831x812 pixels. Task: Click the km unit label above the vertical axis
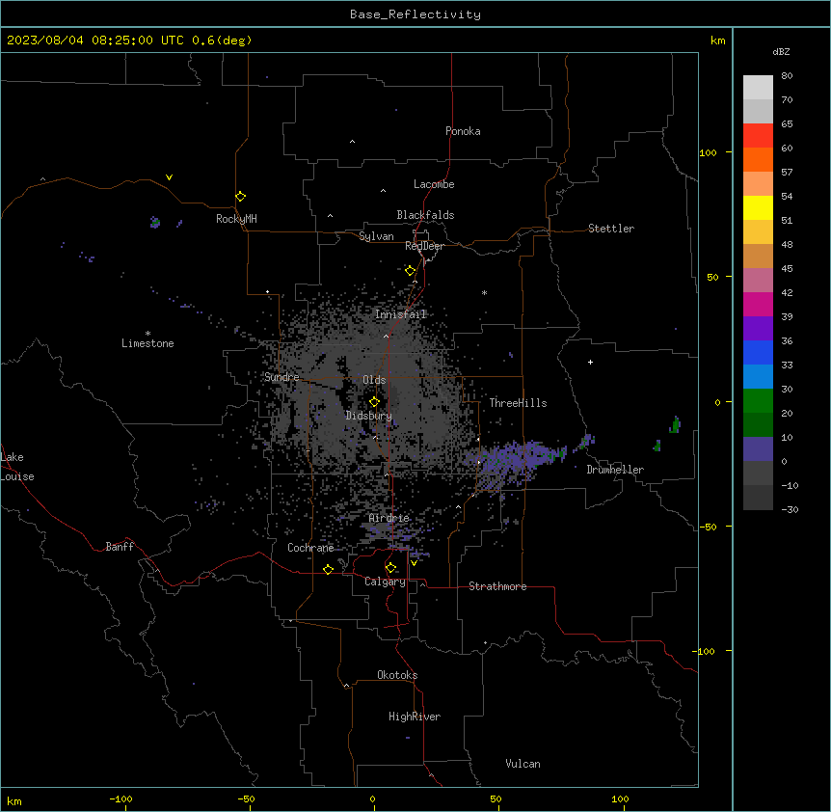(718, 41)
